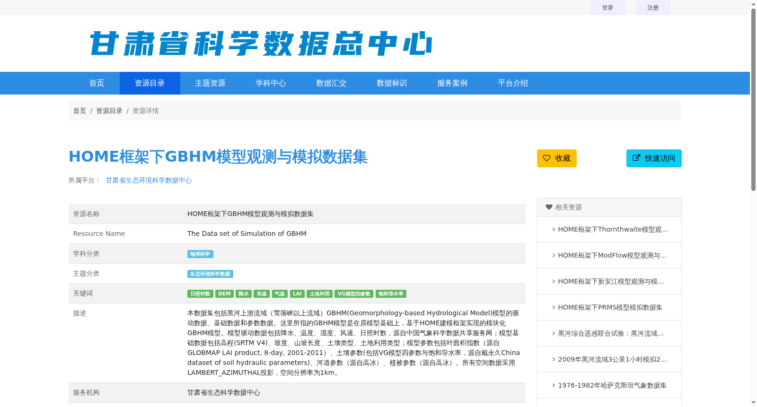This screenshot has height=407, width=757.
Task: Click the 土地利用 keyword tag
Action: coord(319,294)
